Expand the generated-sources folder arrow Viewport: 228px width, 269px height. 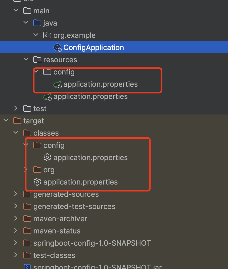coord(16,194)
